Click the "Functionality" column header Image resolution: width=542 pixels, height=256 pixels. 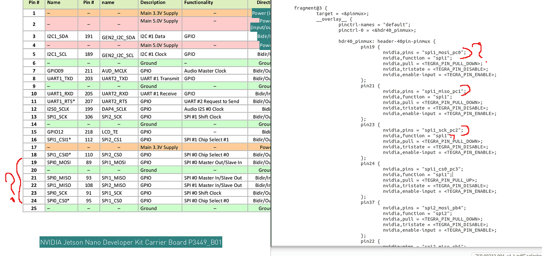pyautogui.click(x=198, y=3)
